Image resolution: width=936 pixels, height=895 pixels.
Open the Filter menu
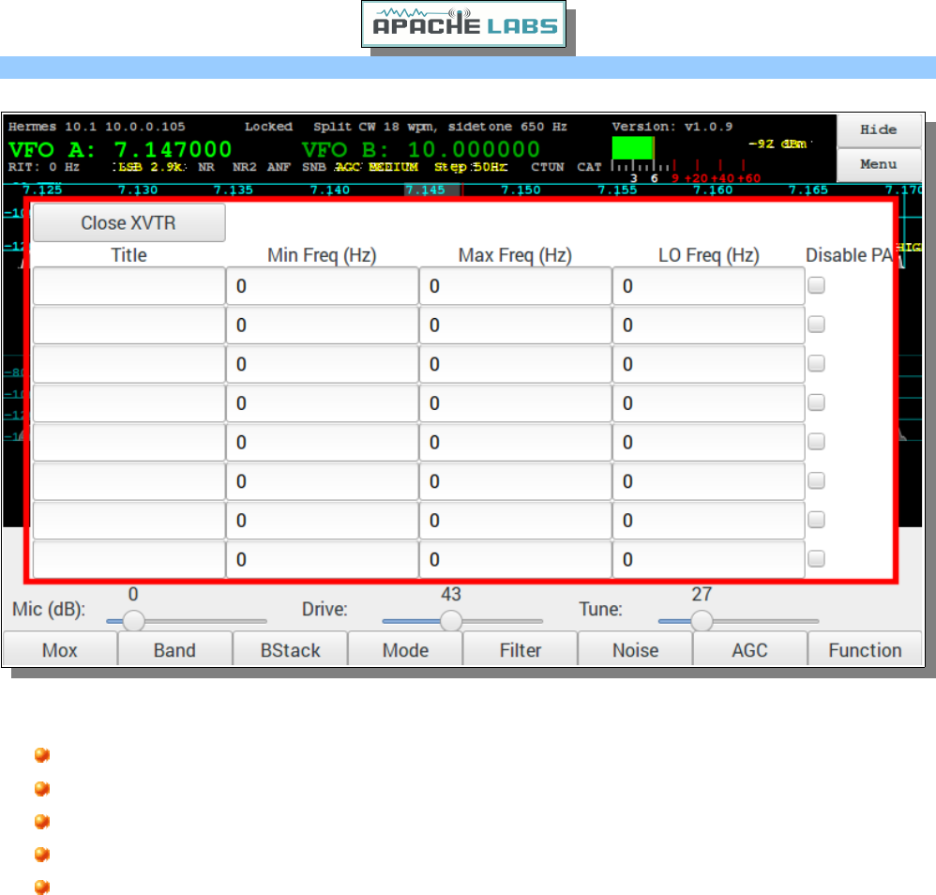click(521, 649)
